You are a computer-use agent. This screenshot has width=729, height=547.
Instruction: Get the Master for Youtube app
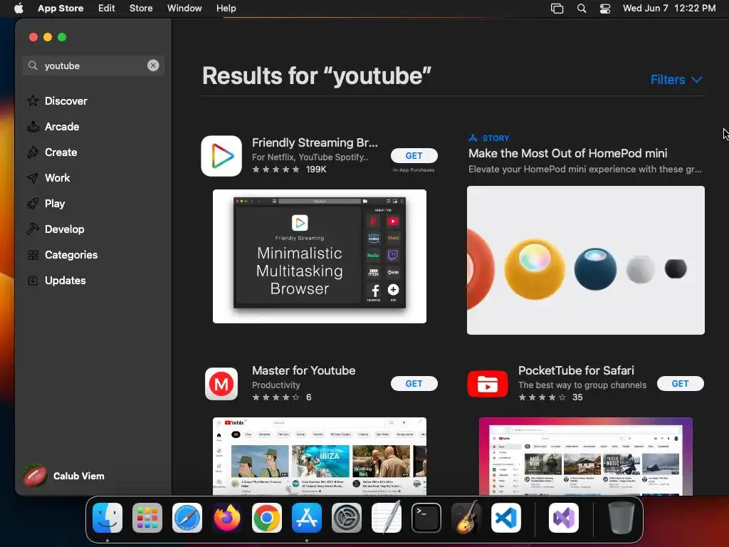pyautogui.click(x=414, y=384)
